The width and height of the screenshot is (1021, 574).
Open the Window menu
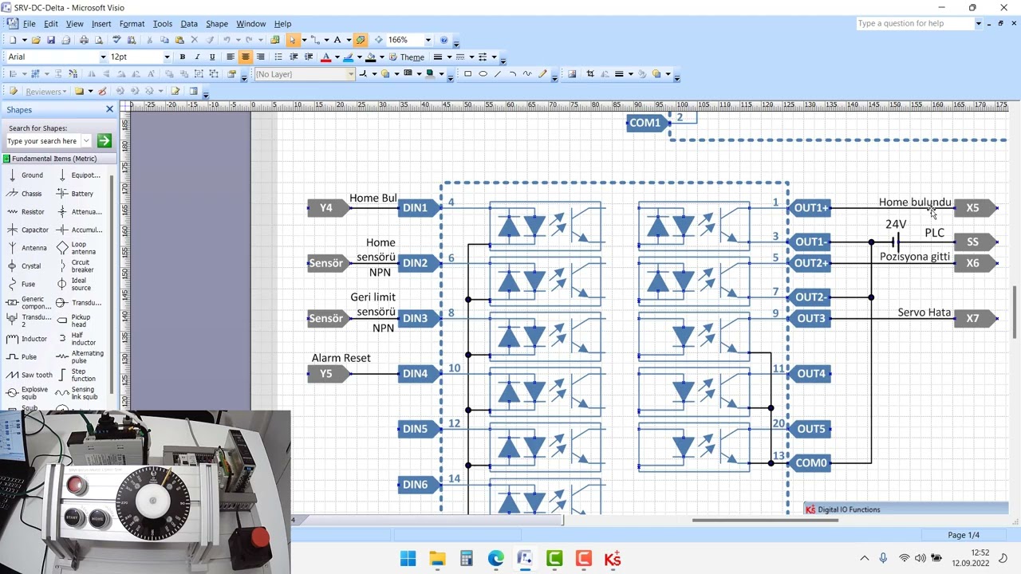click(x=250, y=24)
